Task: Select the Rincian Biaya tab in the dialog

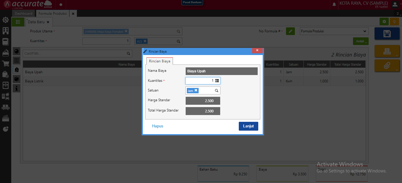Action: [160, 61]
